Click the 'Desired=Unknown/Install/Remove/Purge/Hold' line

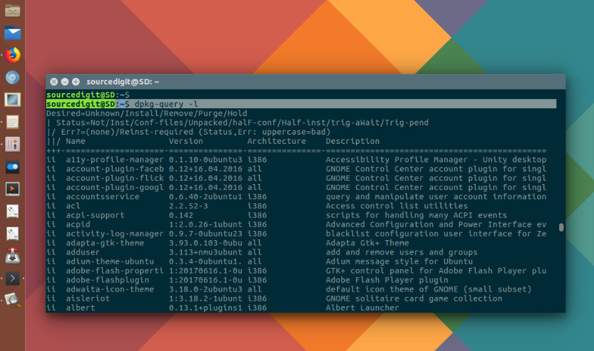click(147, 113)
